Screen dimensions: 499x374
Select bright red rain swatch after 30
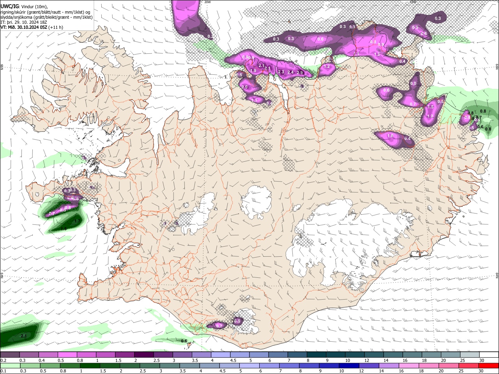pyautogui.click(x=488, y=366)
